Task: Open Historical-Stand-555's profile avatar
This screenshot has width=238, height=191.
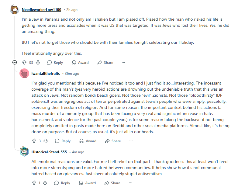Action: [x=24, y=152]
